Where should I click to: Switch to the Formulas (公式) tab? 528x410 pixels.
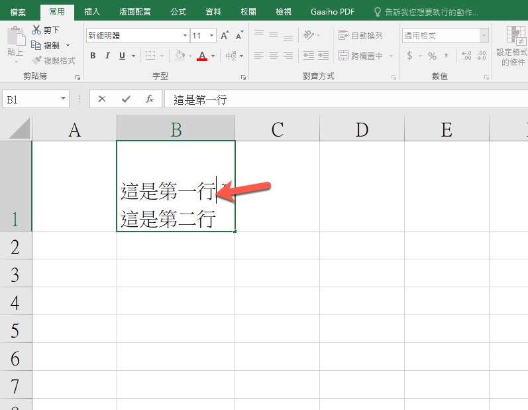178,12
